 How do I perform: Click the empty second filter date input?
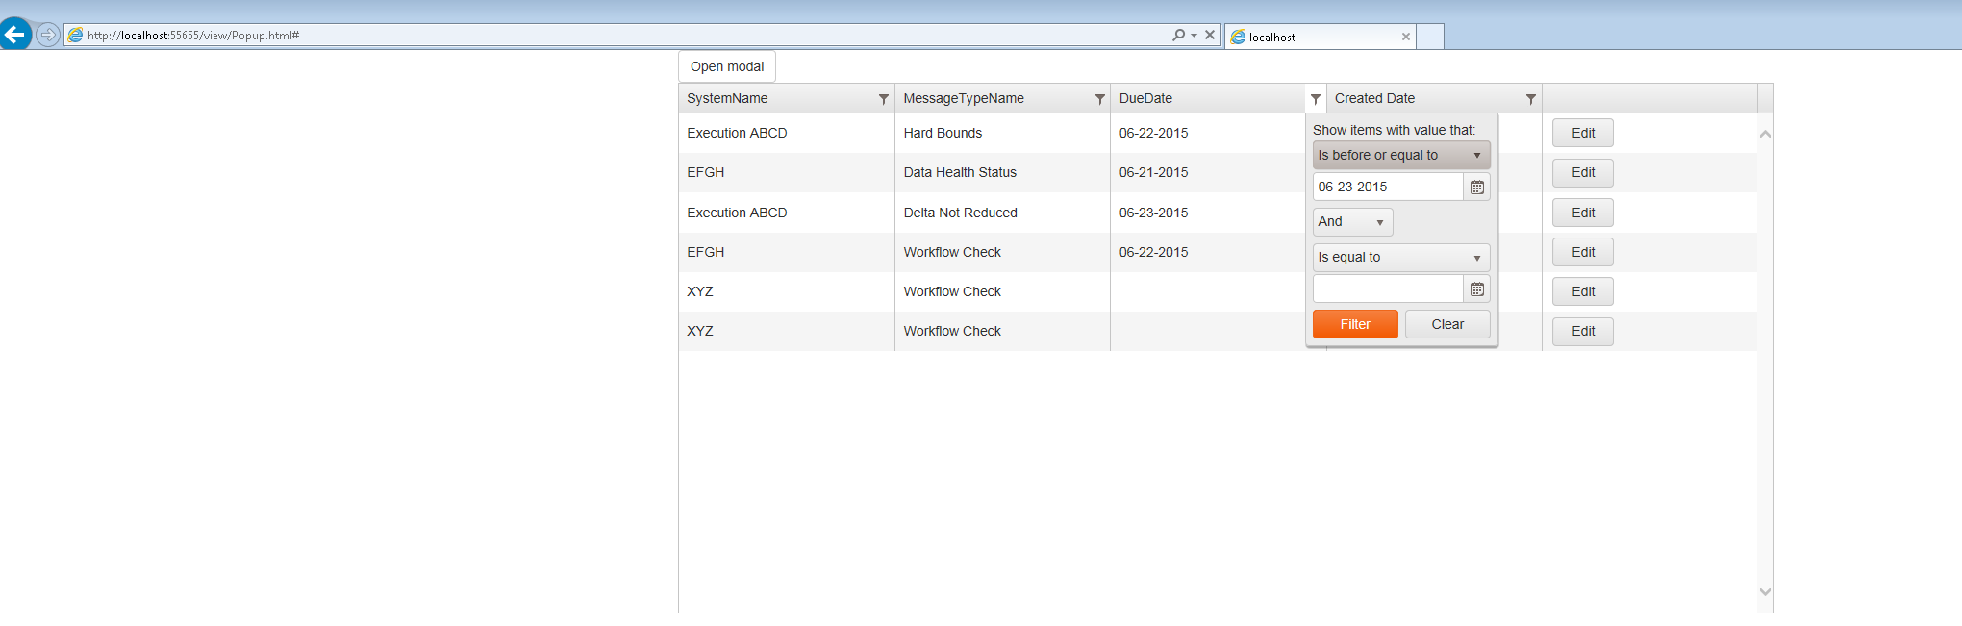pos(1388,289)
